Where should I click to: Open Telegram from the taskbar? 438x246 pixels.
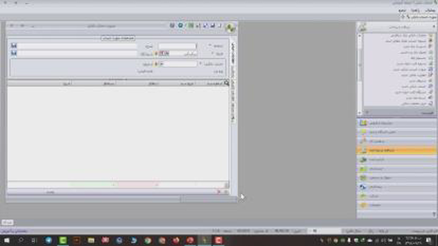tap(49, 240)
